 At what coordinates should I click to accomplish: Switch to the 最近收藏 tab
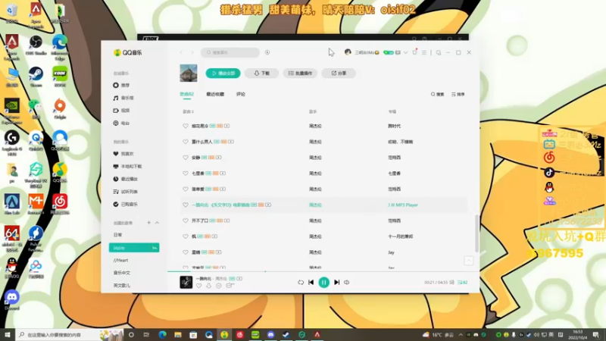[215, 94]
